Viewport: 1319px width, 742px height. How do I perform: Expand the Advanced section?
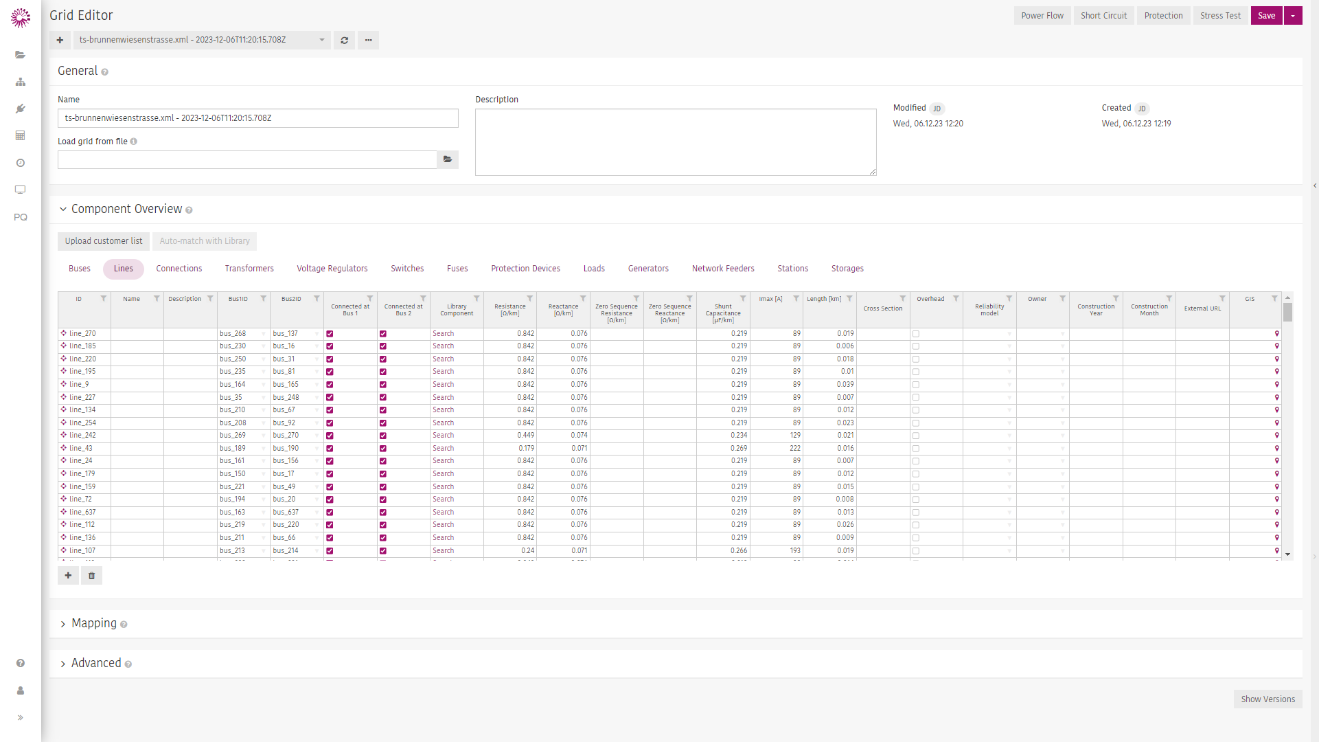tap(95, 663)
